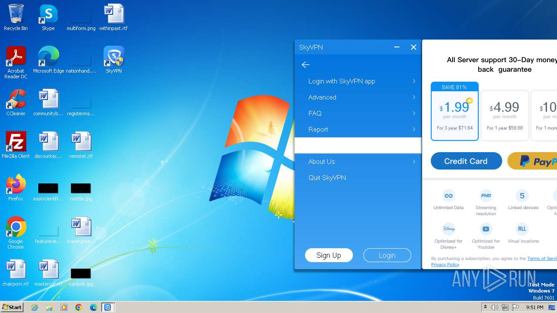The height and width of the screenshot is (313, 557).
Task: Select the SkyVPN desktop shortcut
Action: (114, 60)
